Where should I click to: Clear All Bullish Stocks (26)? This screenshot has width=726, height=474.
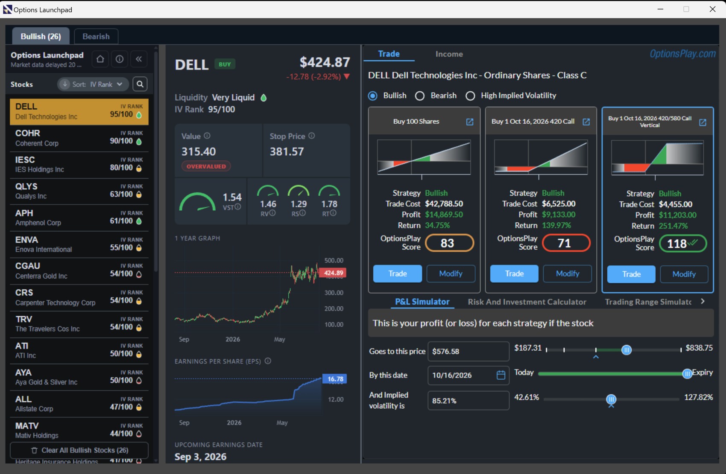[x=79, y=450]
